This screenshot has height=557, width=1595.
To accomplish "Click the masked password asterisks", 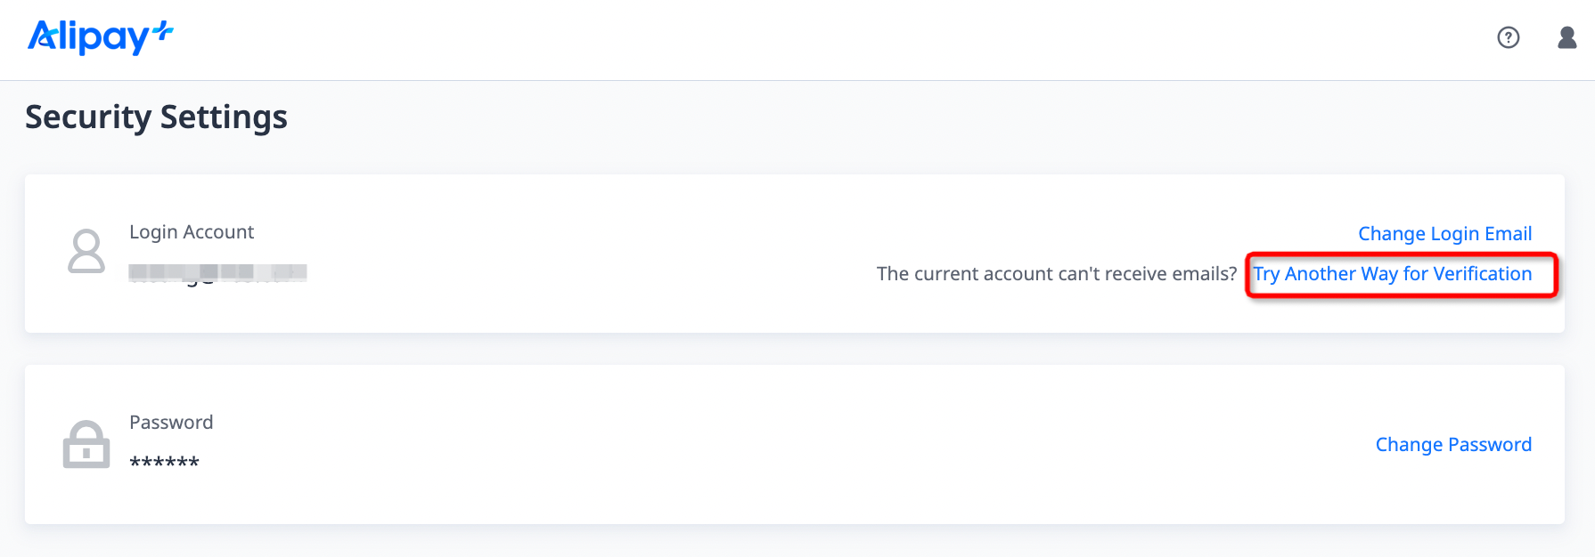I will [164, 462].
